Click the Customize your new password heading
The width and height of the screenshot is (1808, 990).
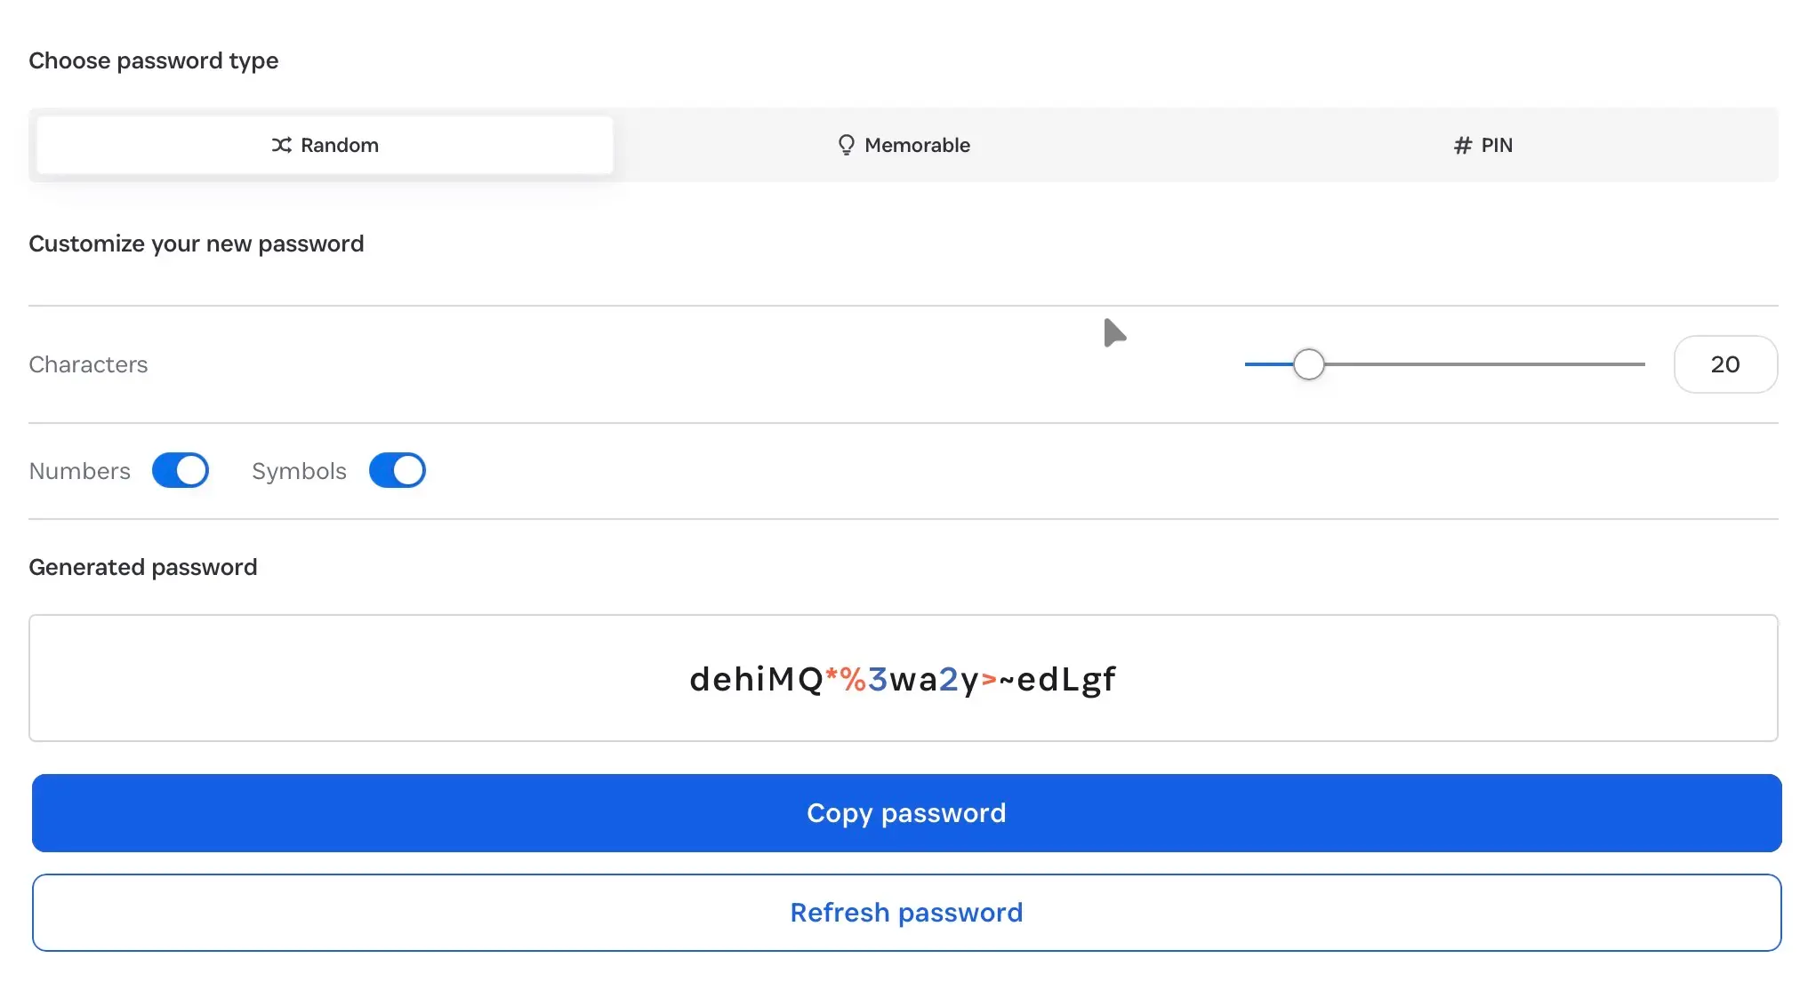(x=197, y=244)
